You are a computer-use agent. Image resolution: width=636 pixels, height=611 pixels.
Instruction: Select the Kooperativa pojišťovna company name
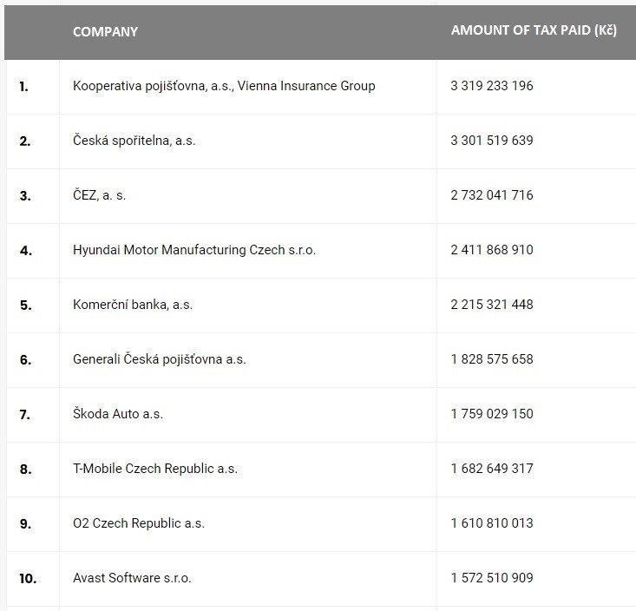point(224,86)
